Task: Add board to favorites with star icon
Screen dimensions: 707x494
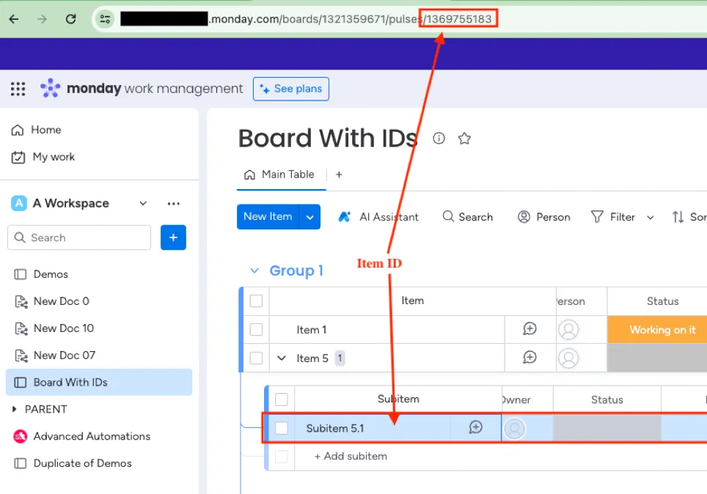Action: [x=464, y=139]
